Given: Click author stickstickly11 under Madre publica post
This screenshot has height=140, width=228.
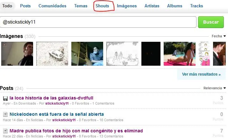Looking at the screenshot, I should tap(64, 136).
